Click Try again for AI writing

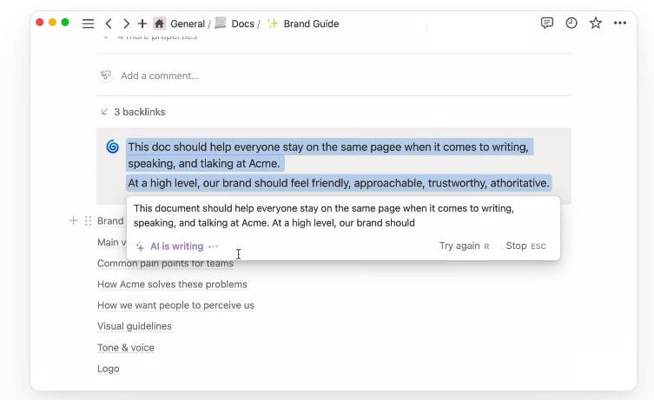tap(459, 246)
